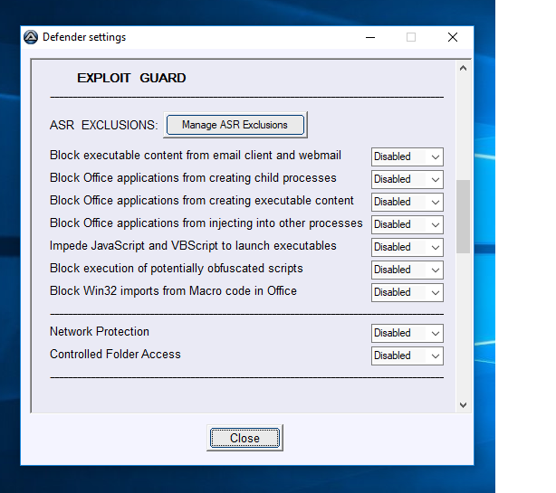
Task: Click 'Block Office applications from injecting into other processes'
Action: point(206,223)
